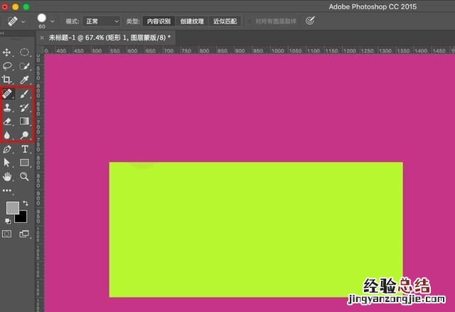This screenshot has height=312, width=455.
Task: Click the yellow-green rectangle on the canvas
Action: pyautogui.click(x=256, y=230)
